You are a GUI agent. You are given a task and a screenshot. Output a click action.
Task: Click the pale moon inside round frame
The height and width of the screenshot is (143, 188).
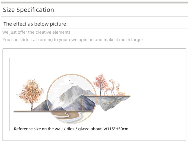66,80
